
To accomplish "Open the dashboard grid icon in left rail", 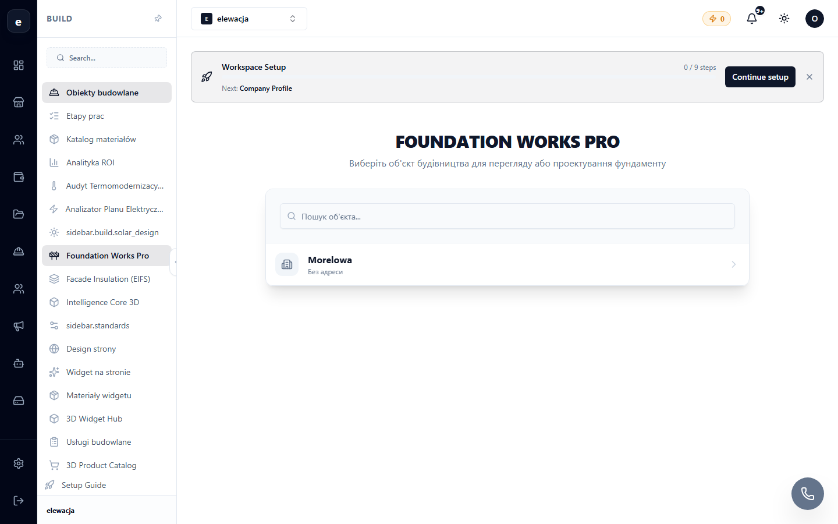I will coord(19,65).
